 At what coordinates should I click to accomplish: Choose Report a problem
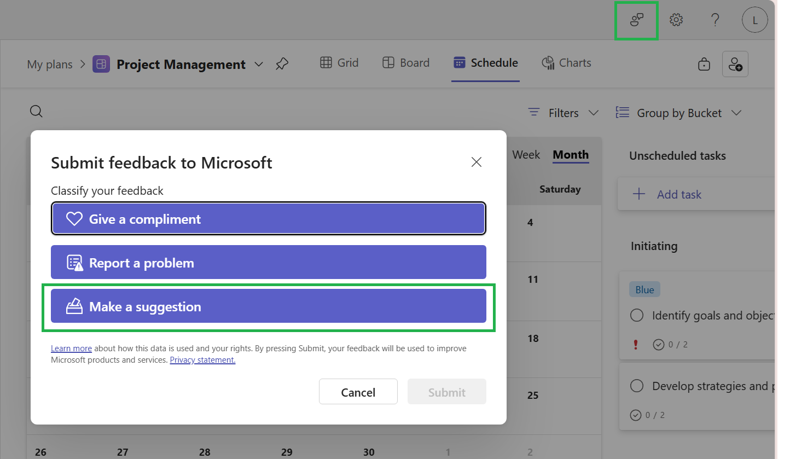269,262
